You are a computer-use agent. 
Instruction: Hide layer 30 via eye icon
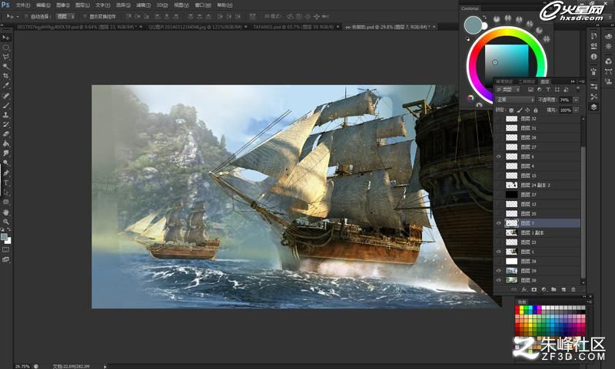(498, 280)
